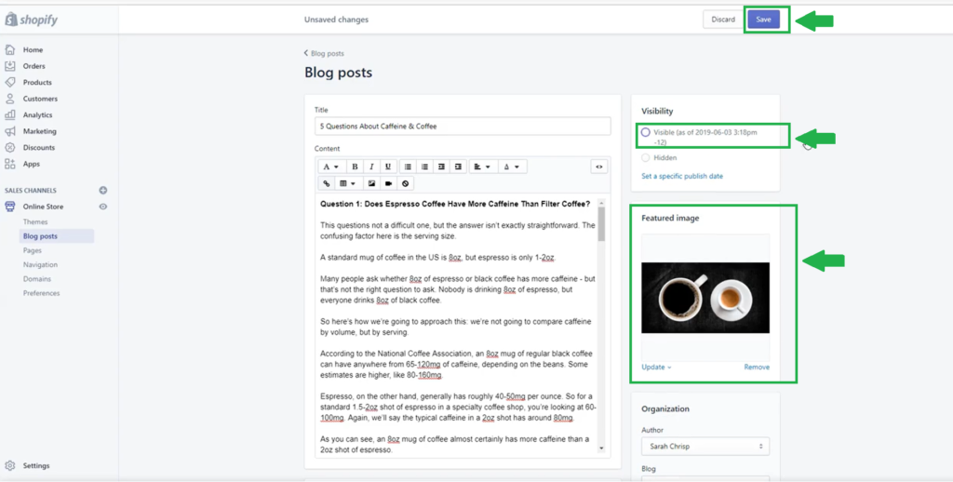
Task: Insert a video into content
Action: click(388, 183)
